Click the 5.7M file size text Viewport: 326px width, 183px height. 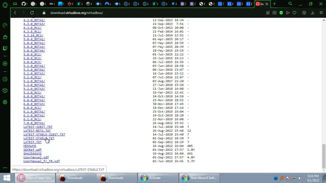[191, 161]
